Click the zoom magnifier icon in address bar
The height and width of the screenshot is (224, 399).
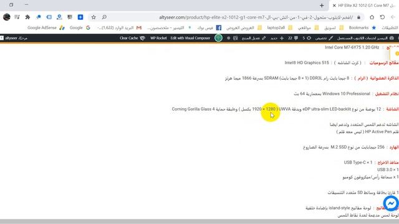point(104,17)
